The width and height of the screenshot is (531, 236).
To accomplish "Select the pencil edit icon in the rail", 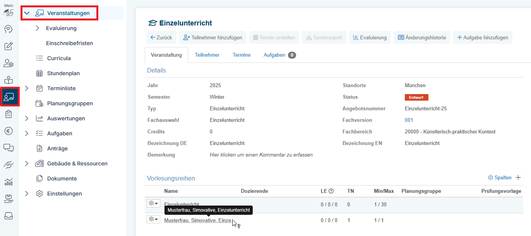I will pyautogui.click(x=9, y=46).
